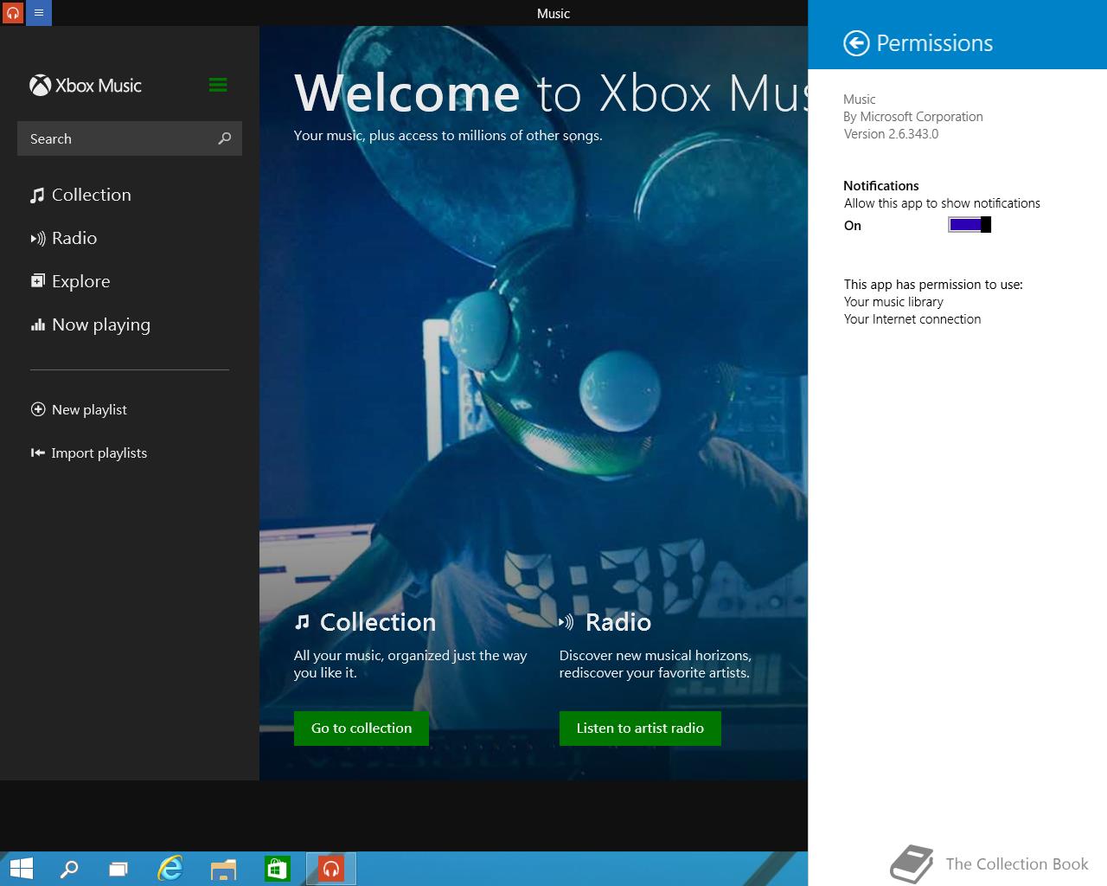1107x886 pixels.
Task: Launch Internet Explorer from the taskbar
Action: (x=170, y=869)
